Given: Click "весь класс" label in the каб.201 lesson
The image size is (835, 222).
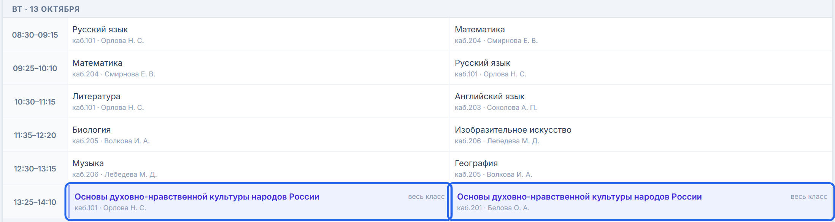Looking at the screenshot, I should coord(809,197).
